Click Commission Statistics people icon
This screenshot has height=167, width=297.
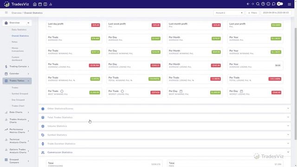[x=43, y=153]
